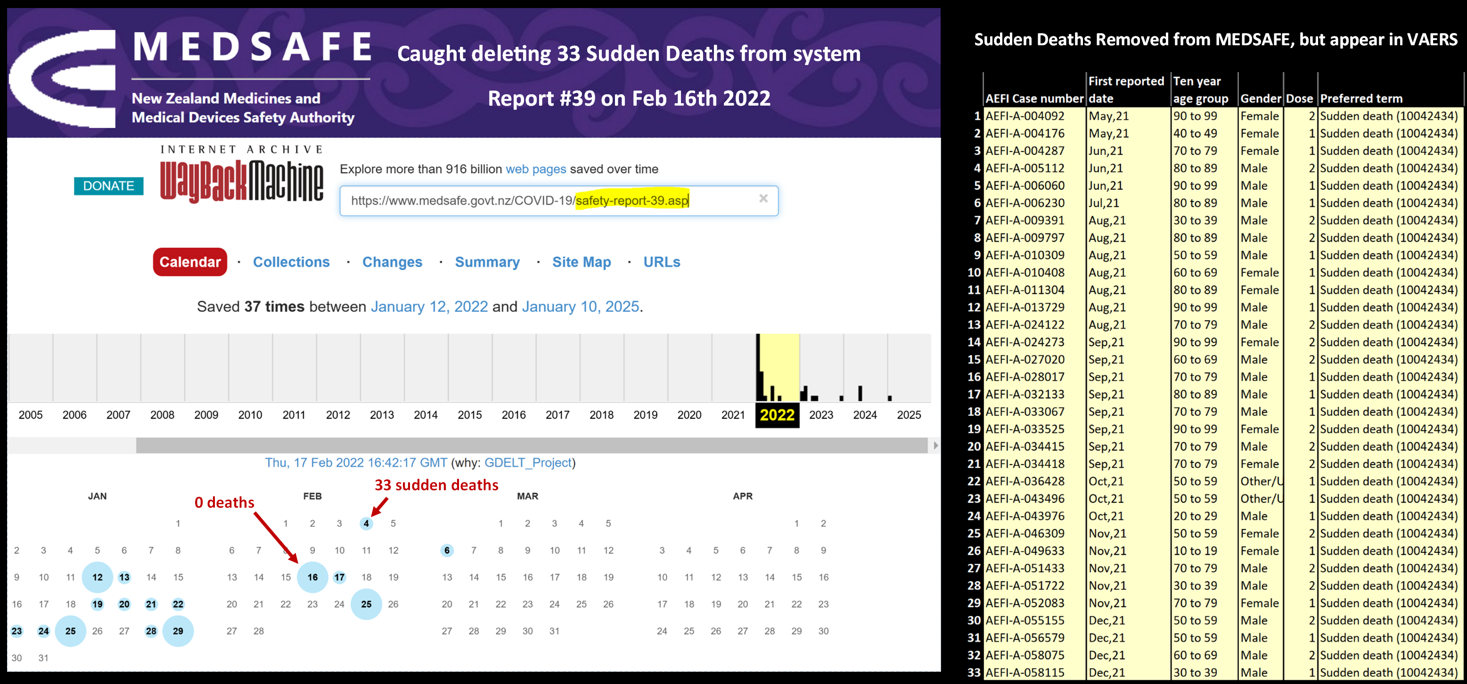
Task: Click '20 to 29' age group cell
Action: coord(1195,516)
